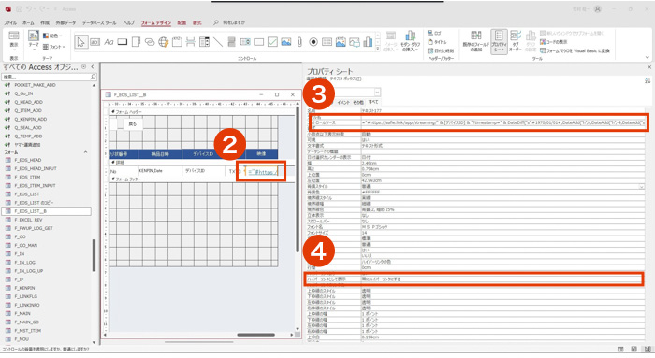This screenshot has width=655, height=358.
Task: Pick the Label (Aa) control
Action: (109, 42)
